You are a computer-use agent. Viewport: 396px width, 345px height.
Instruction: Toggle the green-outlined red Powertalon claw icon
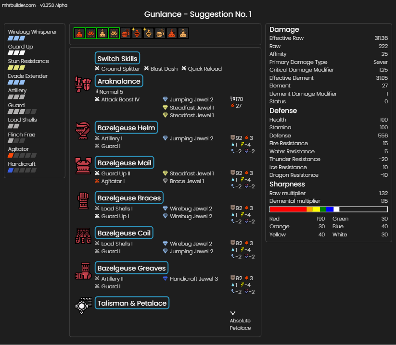coord(91,33)
